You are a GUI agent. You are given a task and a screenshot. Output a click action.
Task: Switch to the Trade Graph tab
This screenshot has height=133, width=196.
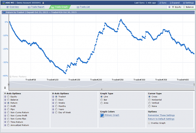pyautogui.click(x=60, y=7)
